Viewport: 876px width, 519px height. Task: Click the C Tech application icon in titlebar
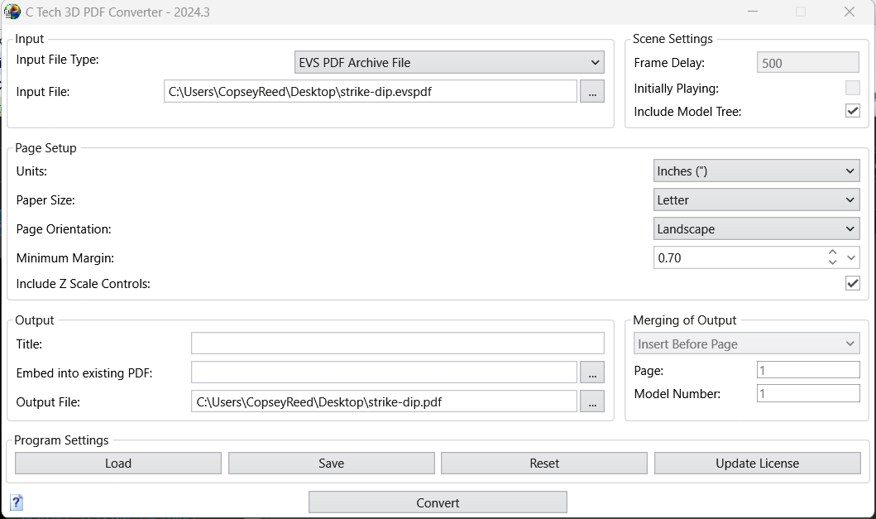coord(12,11)
